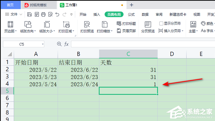The height and width of the screenshot is (121, 215).
Task: Redo the last undone action
Action: pos(64,14)
